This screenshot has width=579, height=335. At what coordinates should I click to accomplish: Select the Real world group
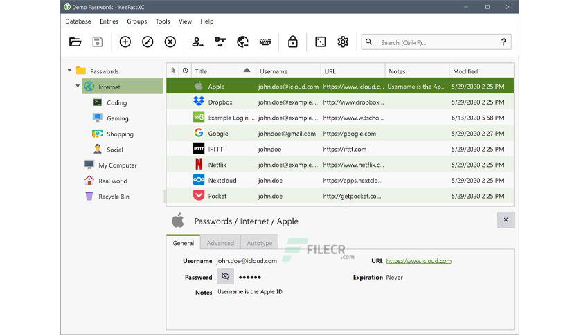point(113,181)
